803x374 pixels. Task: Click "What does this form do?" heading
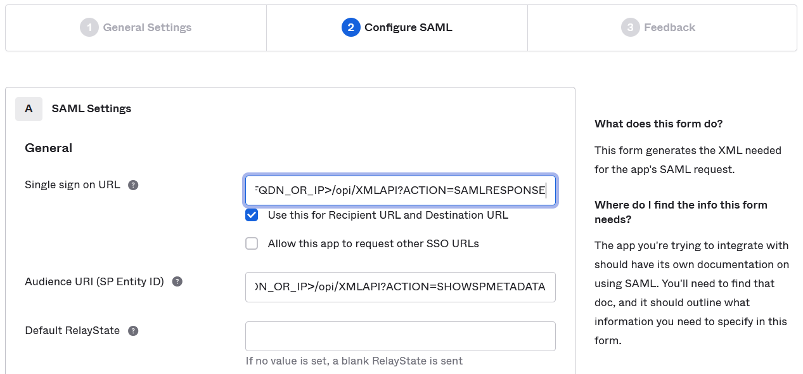(x=658, y=124)
